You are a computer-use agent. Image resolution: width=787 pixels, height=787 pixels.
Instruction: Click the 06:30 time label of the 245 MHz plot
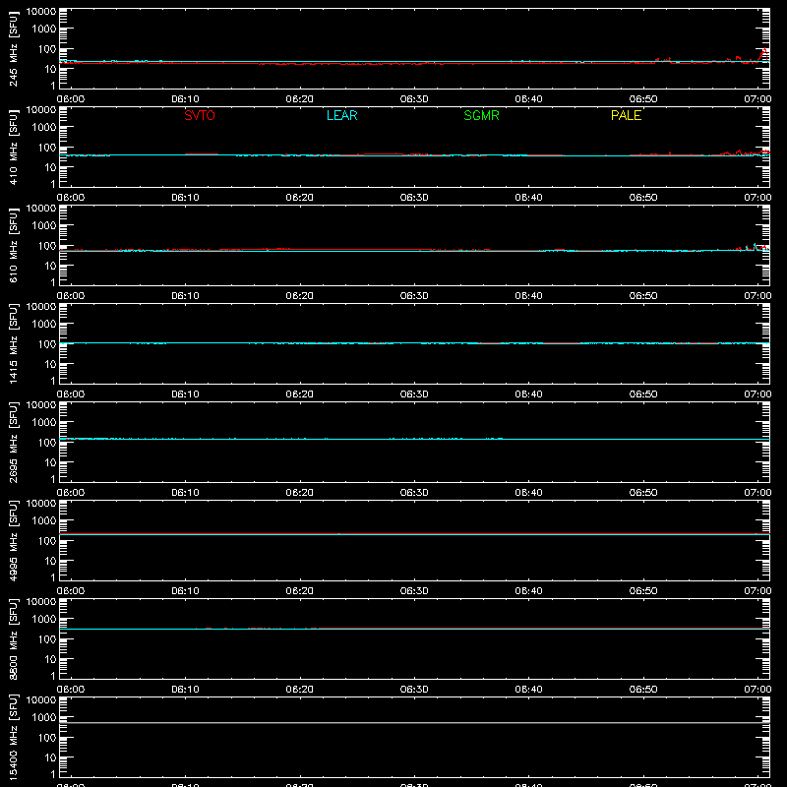[414, 99]
